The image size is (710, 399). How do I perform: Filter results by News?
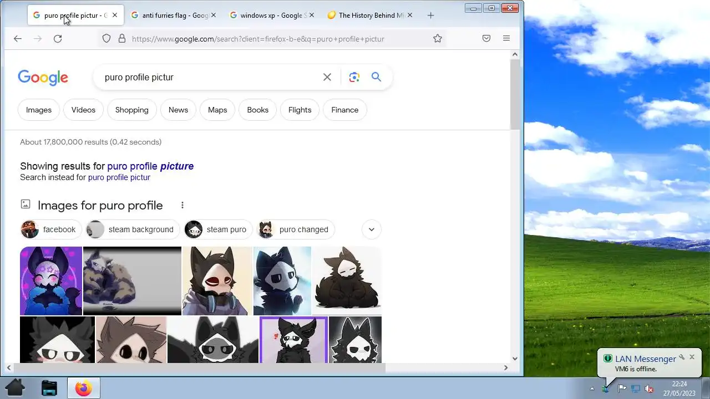tap(178, 110)
